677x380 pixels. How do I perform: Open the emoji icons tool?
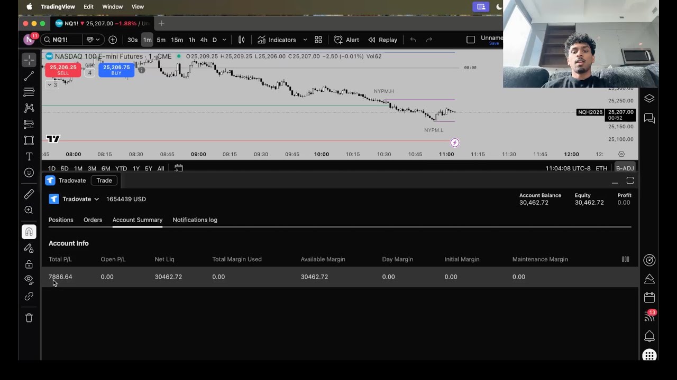click(29, 173)
